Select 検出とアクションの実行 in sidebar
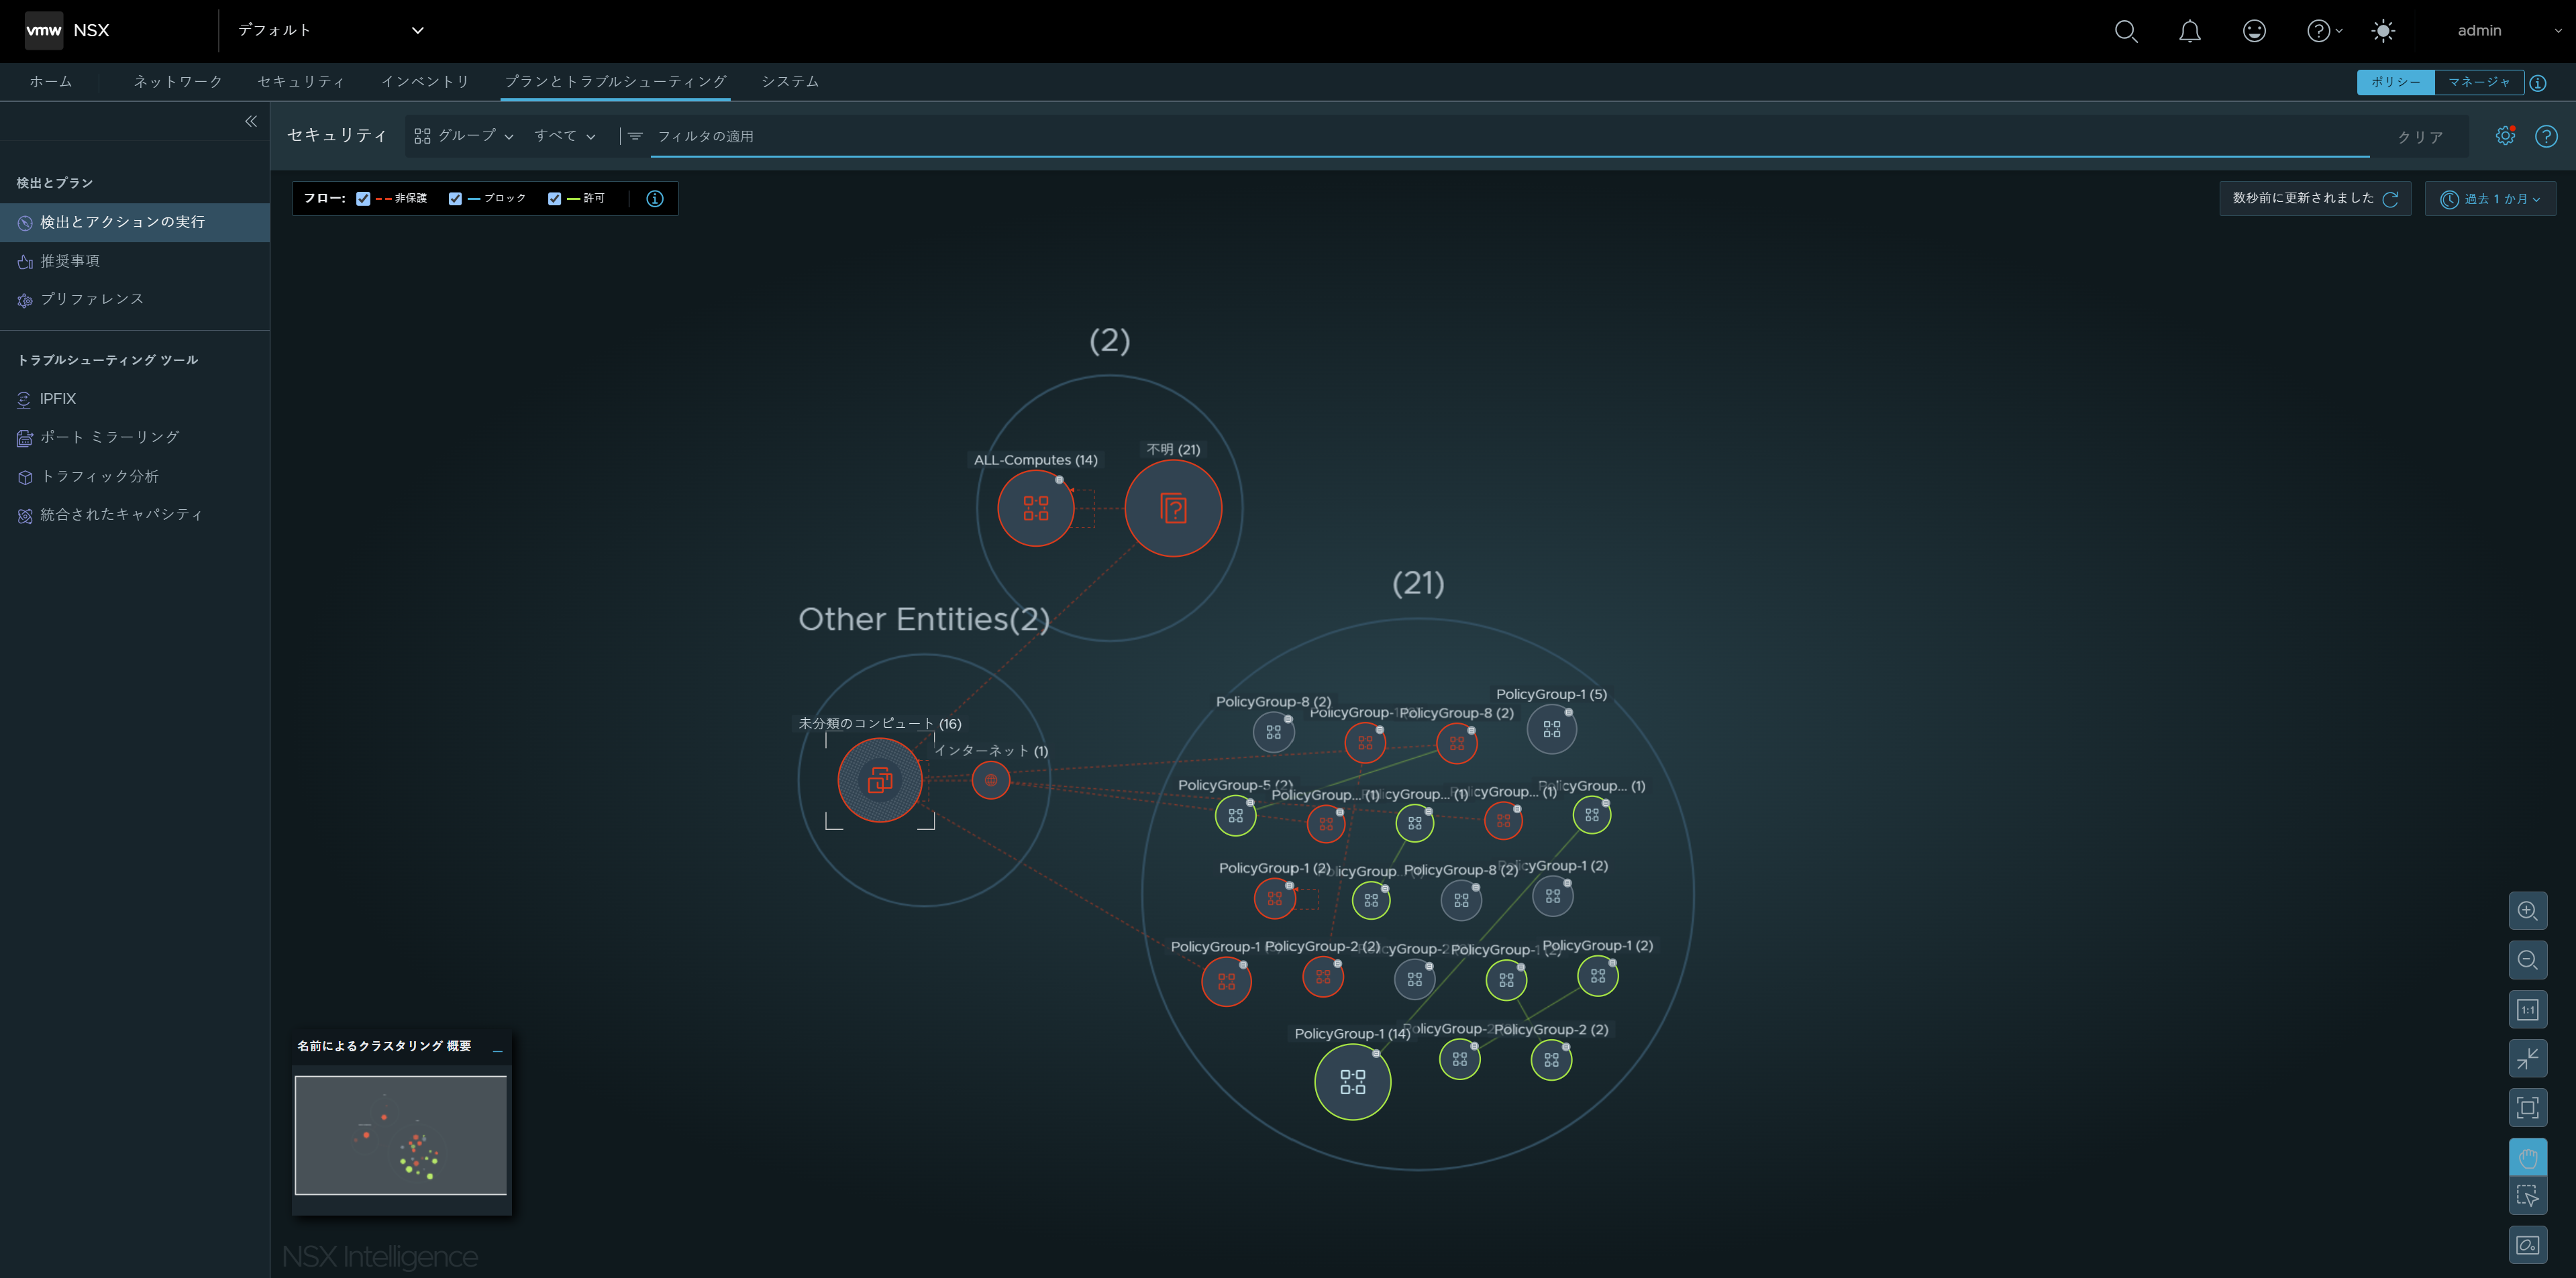 [135, 222]
